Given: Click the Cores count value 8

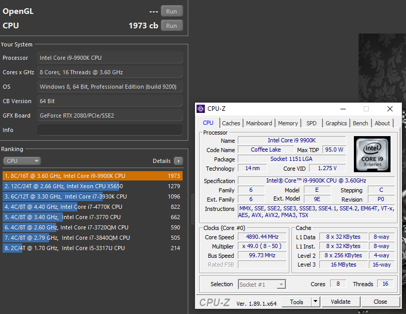Looking at the screenshot, I should (x=338, y=284).
